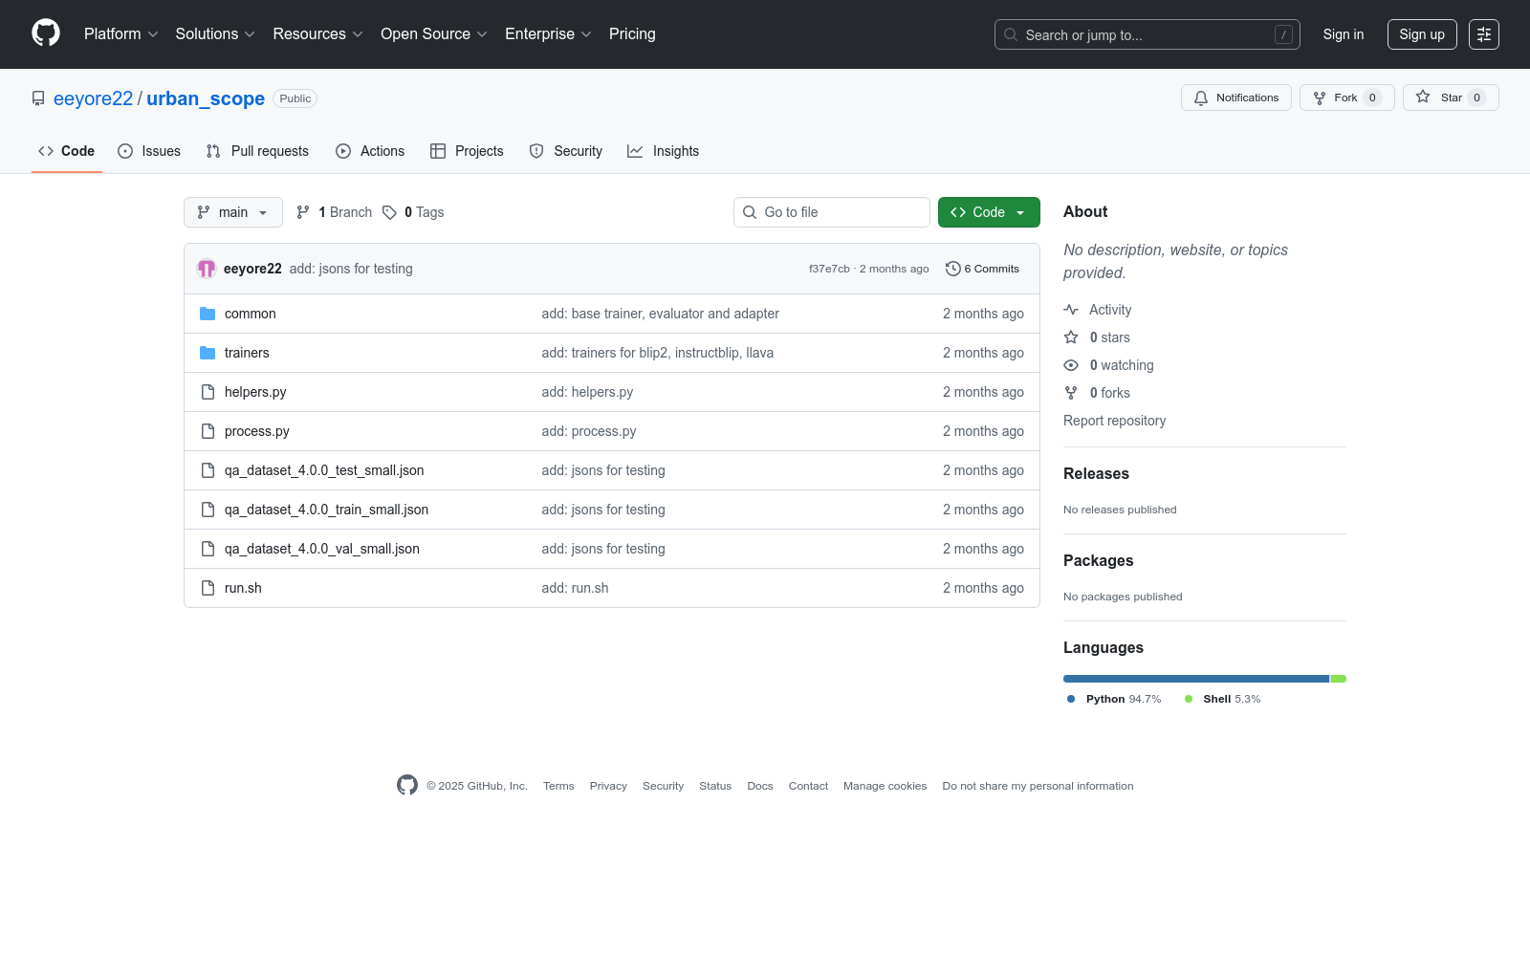
Task: Open commit message 'add: base trainer, evaluator and adapter'
Action: (x=660, y=314)
